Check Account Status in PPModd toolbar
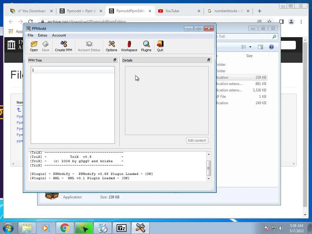Viewport: 312px width, 234px height. [x=89, y=46]
